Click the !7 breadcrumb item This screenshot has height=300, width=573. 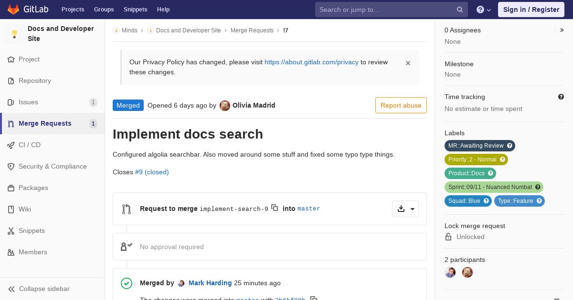[286, 30]
